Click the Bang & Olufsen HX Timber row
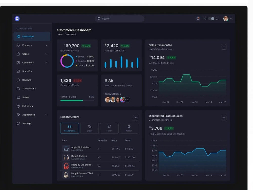The height and width of the screenshot is (190, 253). [99, 157]
